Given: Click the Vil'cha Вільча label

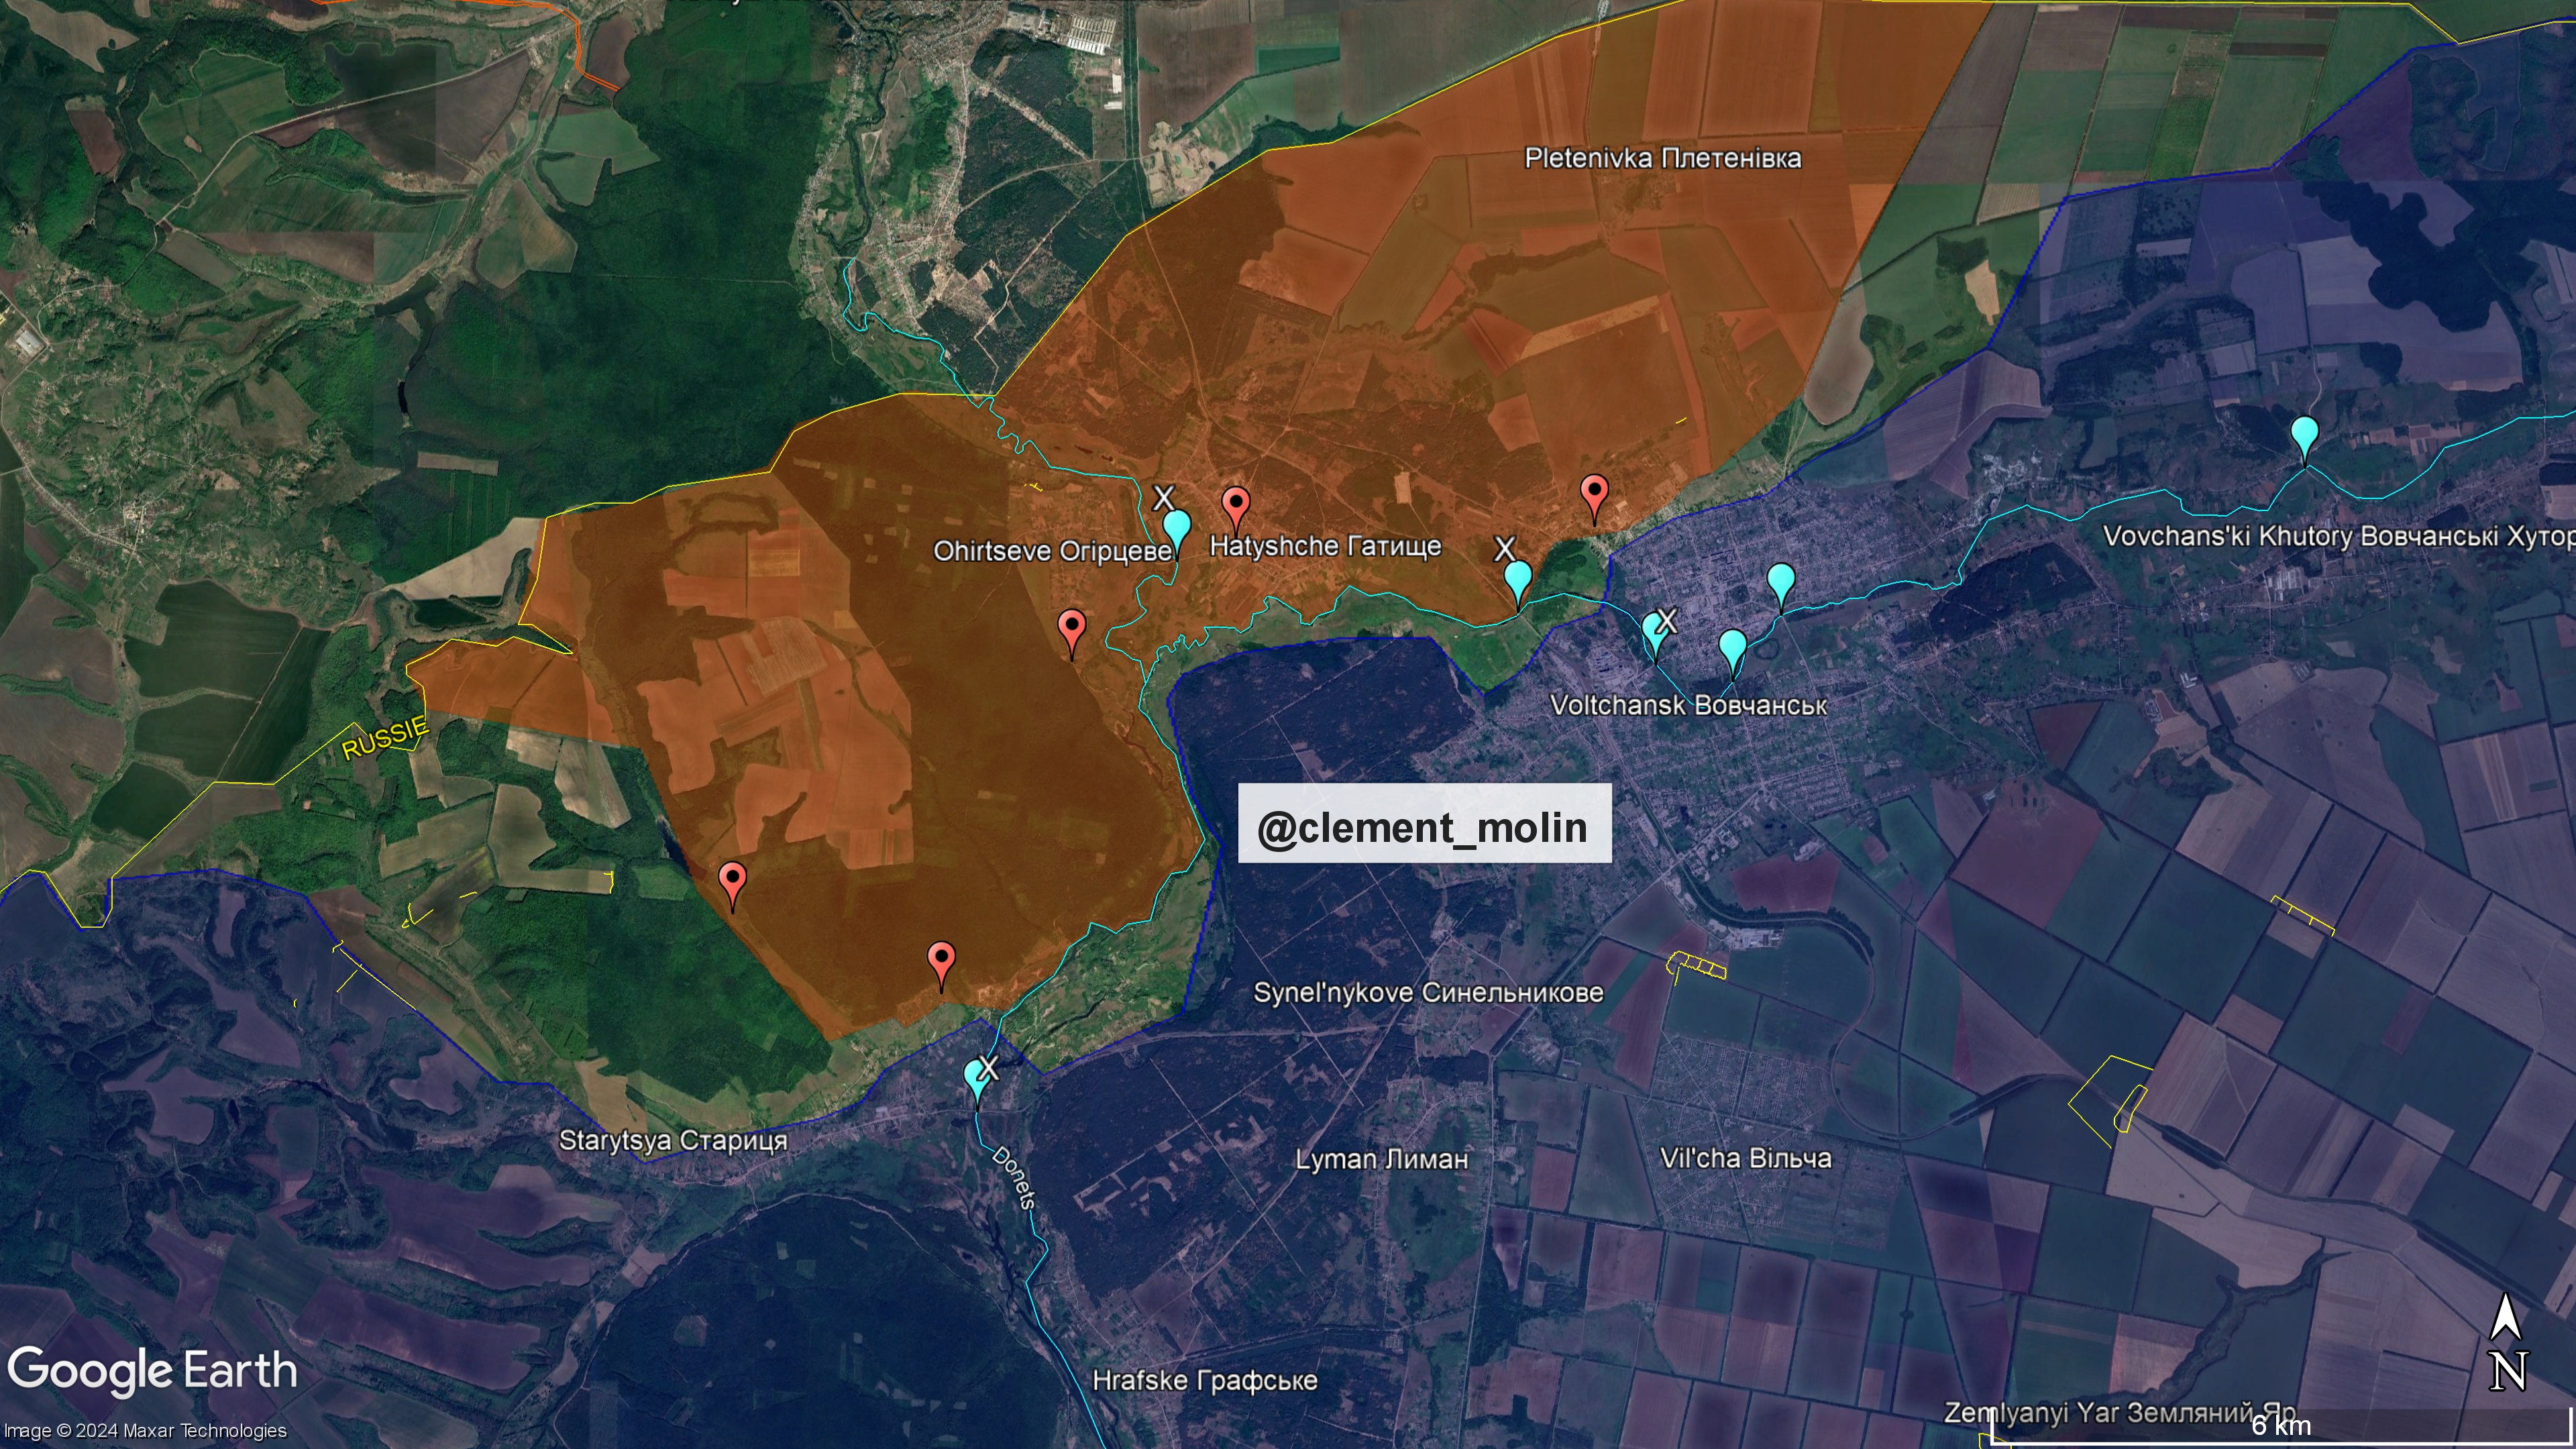Looking at the screenshot, I should [1745, 1158].
